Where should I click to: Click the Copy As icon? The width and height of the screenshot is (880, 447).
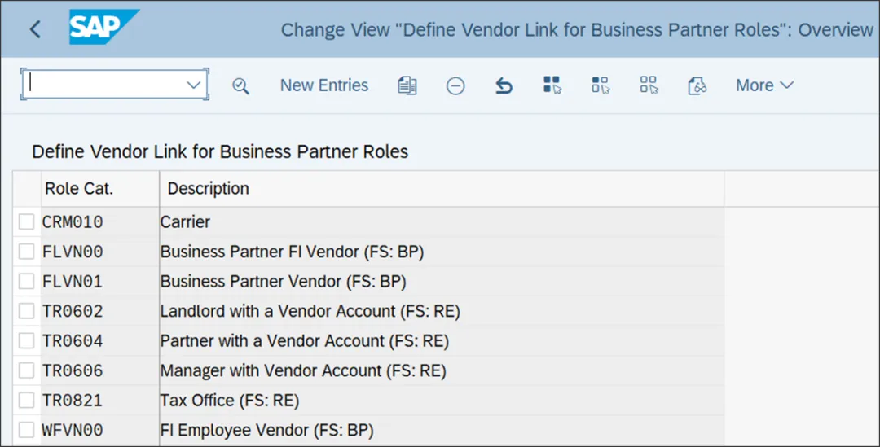(407, 85)
